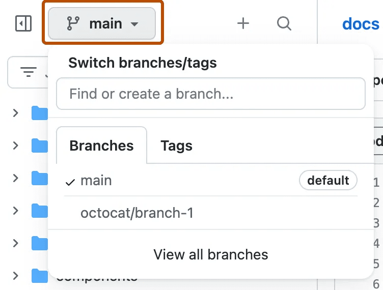Switch to the Tags tab
Viewport: 383px width, 290px height.
pyautogui.click(x=176, y=146)
